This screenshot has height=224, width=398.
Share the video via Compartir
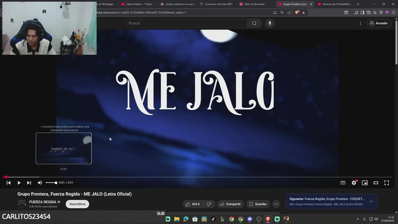tap(230, 204)
